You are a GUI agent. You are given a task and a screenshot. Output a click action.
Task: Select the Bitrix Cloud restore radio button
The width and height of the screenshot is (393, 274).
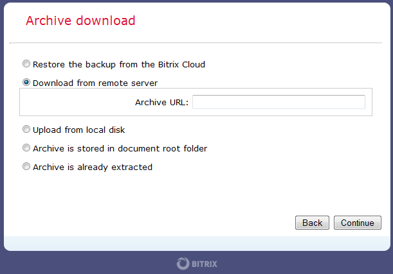(26, 64)
